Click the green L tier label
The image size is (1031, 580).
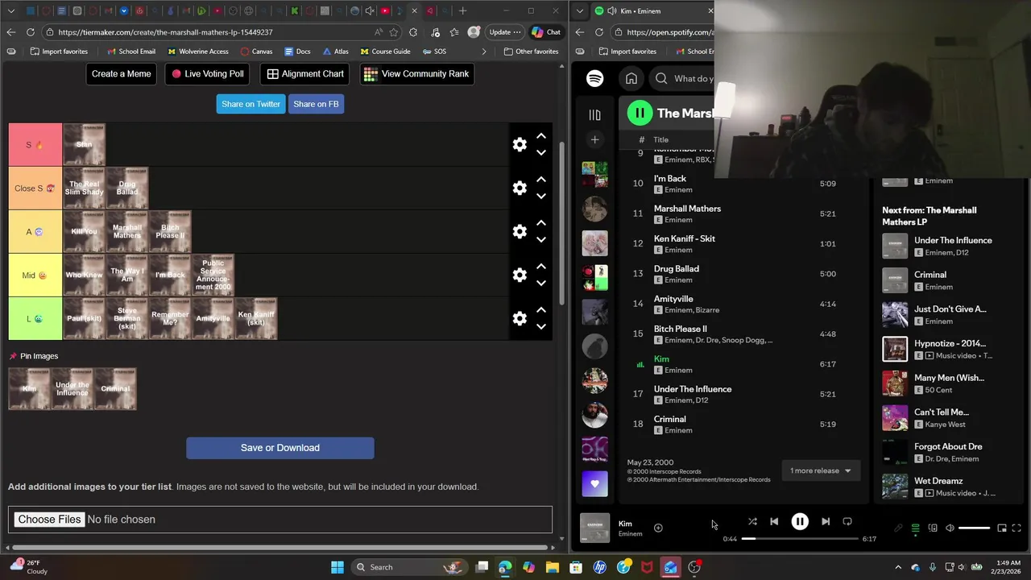[x=35, y=318]
